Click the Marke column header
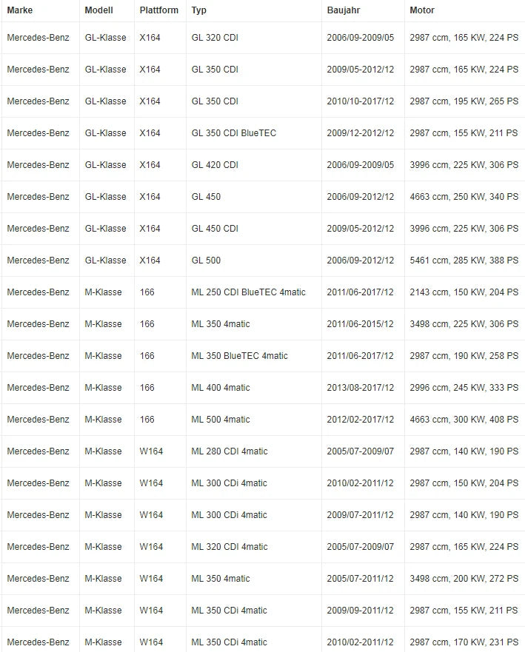The image size is (525, 652). click(22, 10)
